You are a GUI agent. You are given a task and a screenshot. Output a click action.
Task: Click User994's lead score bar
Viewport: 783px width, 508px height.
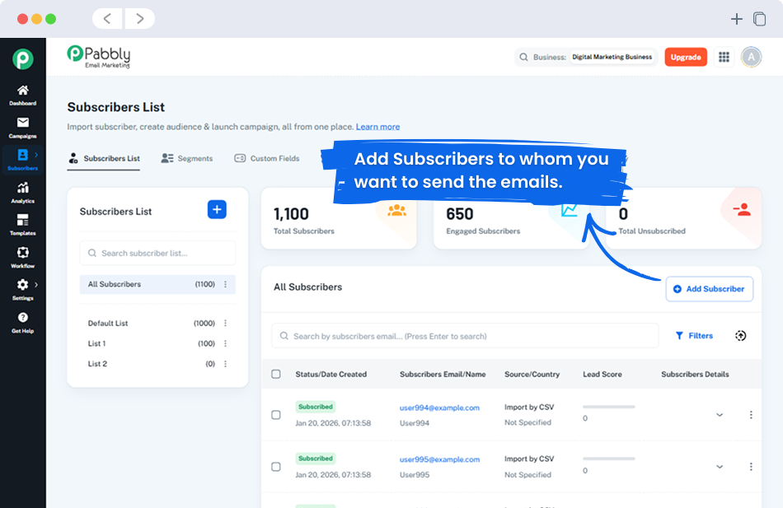point(607,406)
